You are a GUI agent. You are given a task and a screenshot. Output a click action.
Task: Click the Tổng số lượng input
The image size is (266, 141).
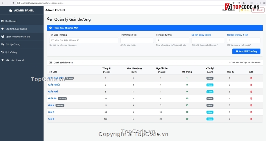(x=172, y=40)
